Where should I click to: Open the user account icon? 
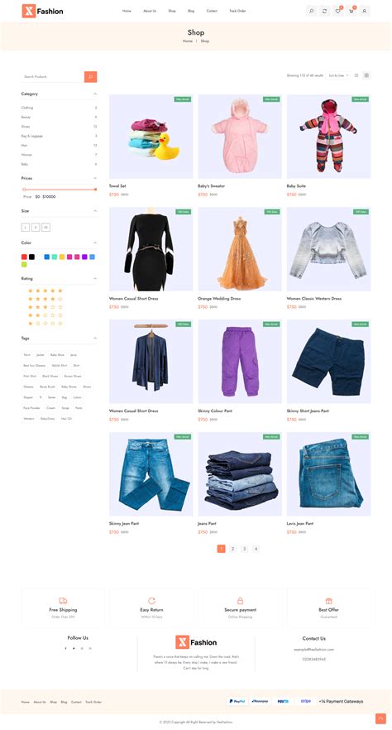(365, 11)
